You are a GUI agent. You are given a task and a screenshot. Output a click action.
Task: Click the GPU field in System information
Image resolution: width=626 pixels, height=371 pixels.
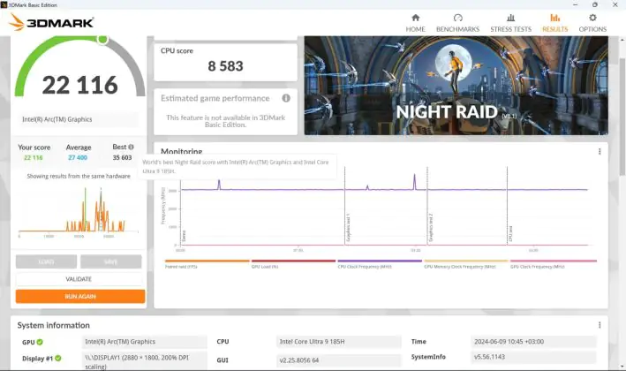click(x=145, y=342)
